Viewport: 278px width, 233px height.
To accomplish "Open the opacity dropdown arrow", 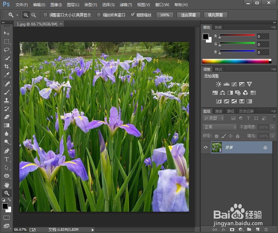I will tap(272, 127).
